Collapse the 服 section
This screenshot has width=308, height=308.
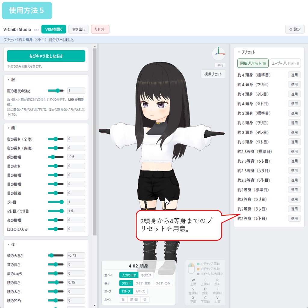point(11,79)
